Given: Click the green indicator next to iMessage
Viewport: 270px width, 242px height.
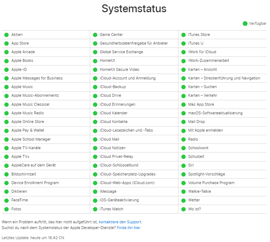Looking at the screenshot, I should tap(95, 192).
